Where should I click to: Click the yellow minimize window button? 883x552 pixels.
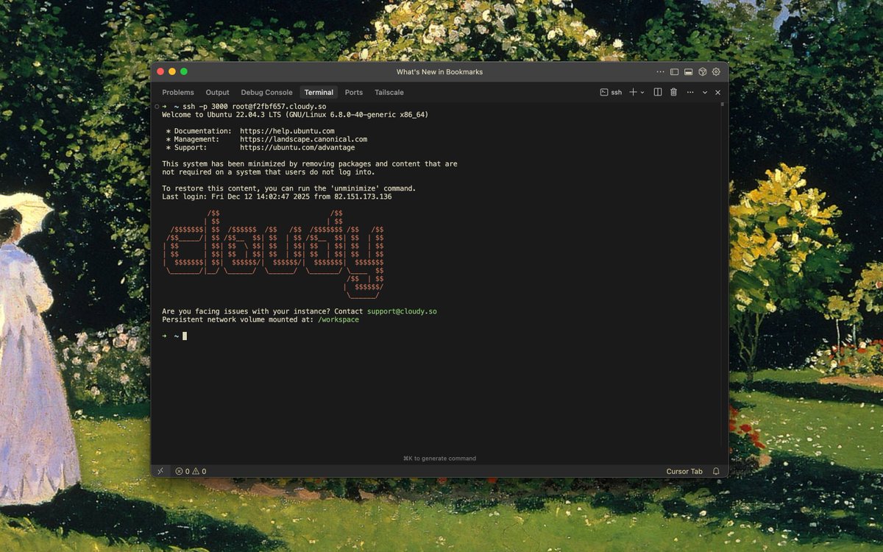172,71
